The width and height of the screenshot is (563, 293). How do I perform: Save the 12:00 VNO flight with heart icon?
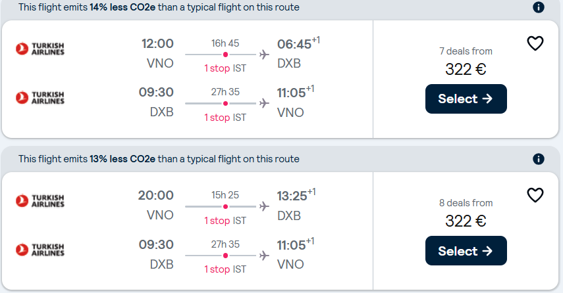point(535,43)
